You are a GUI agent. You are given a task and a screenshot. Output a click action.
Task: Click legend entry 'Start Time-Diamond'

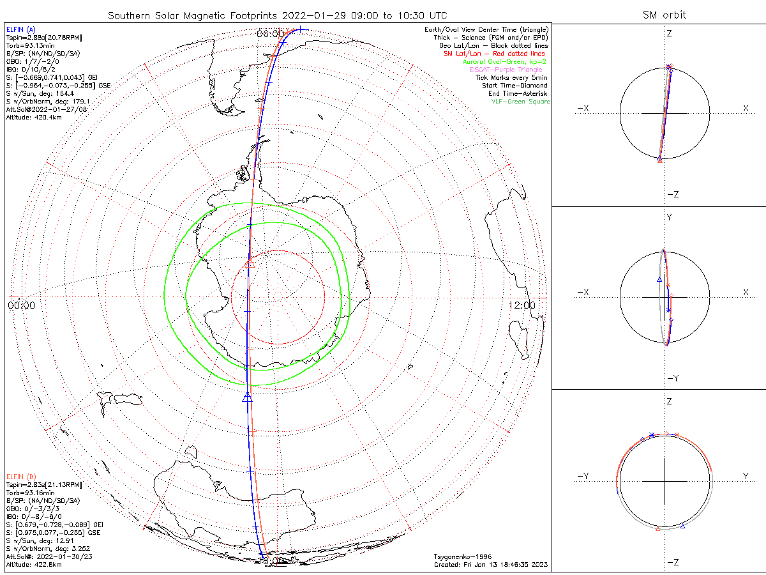514,85
